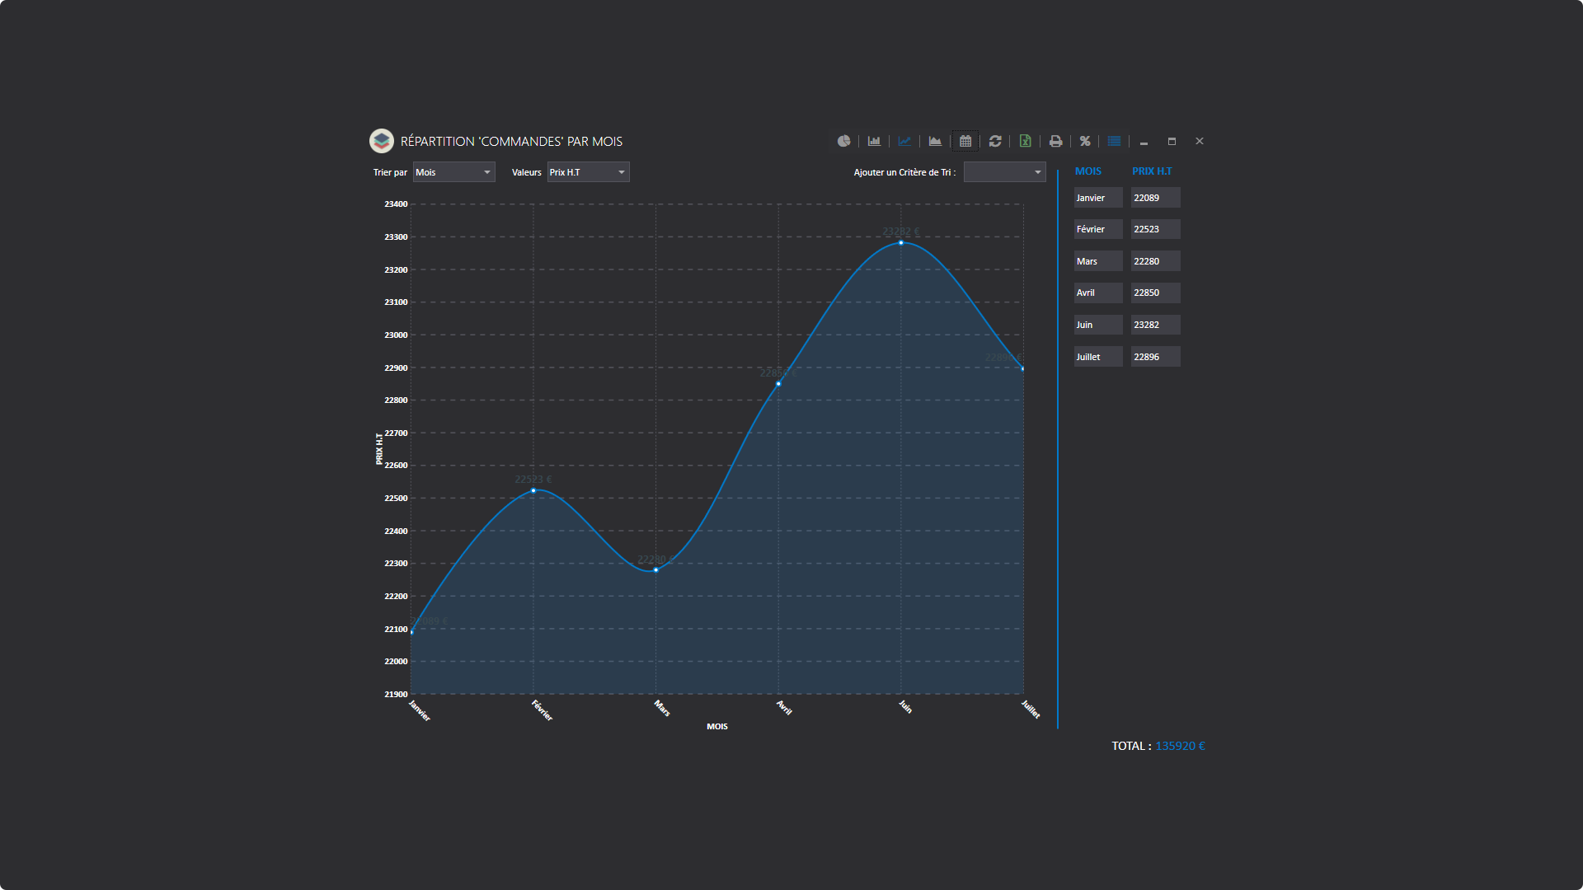Image resolution: width=1583 pixels, height=890 pixels.
Task: Switch to area chart view
Action: coord(935,141)
